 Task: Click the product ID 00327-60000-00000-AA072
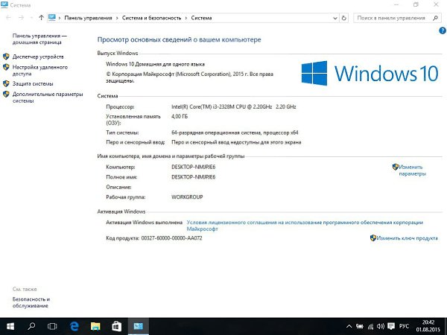[171, 238]
